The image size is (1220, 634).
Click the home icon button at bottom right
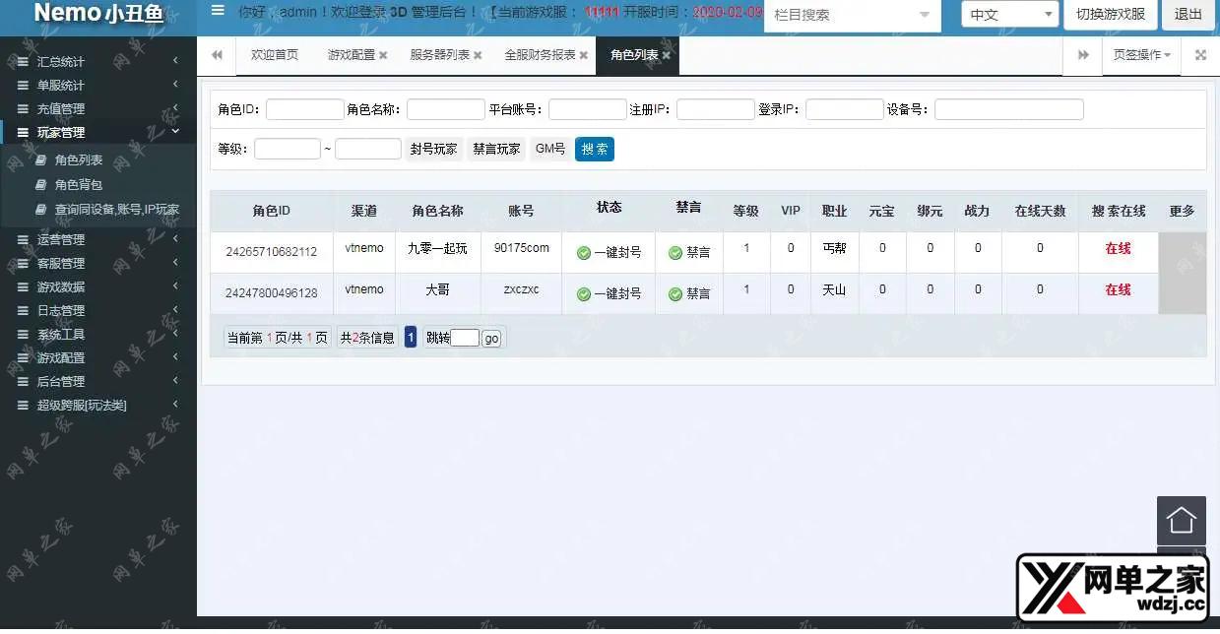pos(1181,520)
